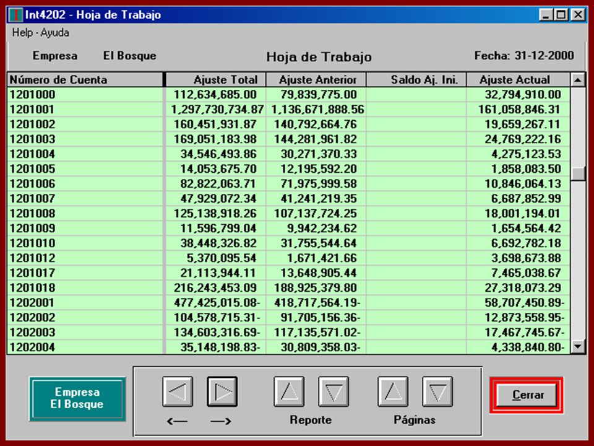Select account row 1201000
The image size is (594, 446).
tap(289, 94)
